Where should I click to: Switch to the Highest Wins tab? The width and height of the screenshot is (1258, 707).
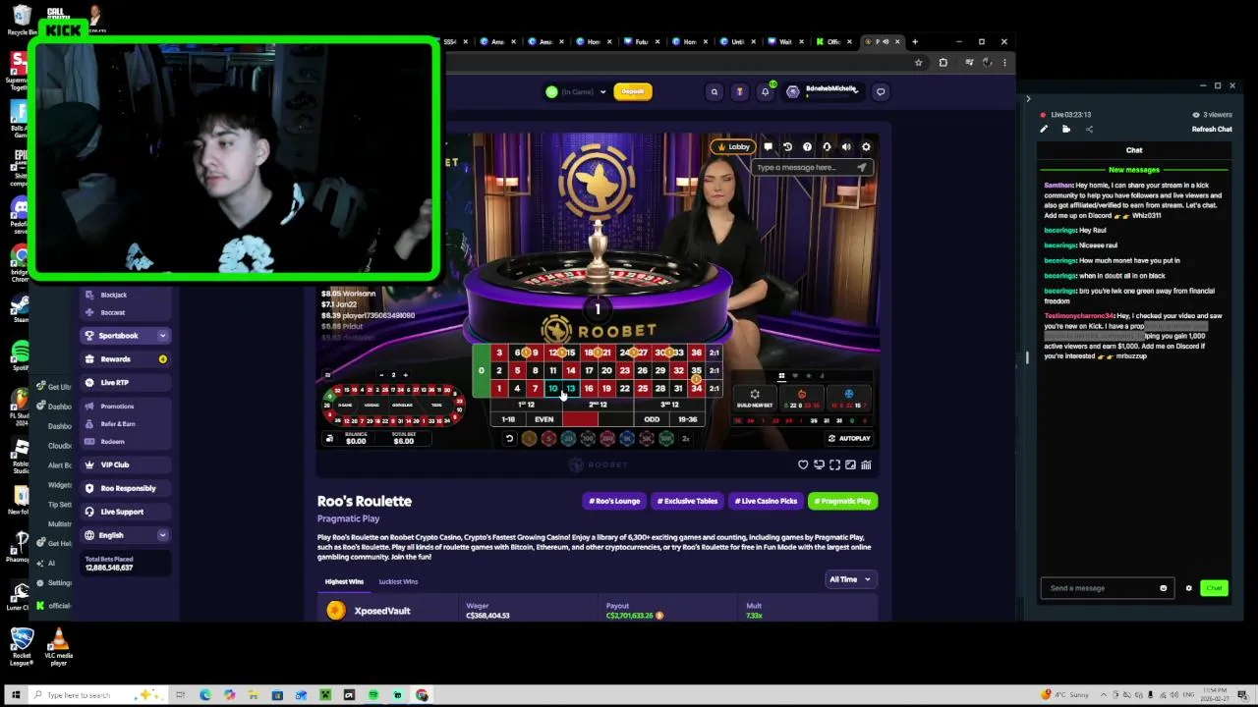pos(344,581)
